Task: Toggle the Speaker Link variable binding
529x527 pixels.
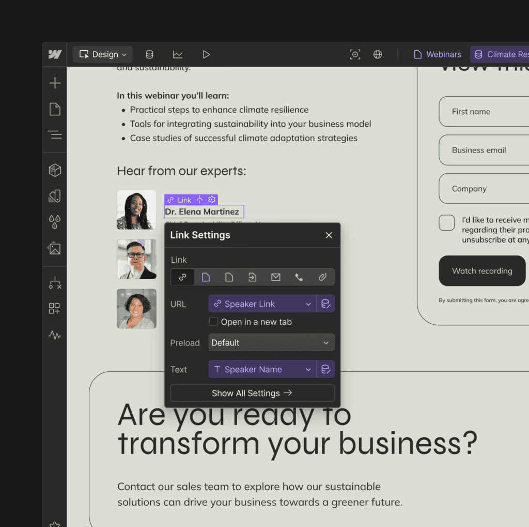Action: point(326,304)
